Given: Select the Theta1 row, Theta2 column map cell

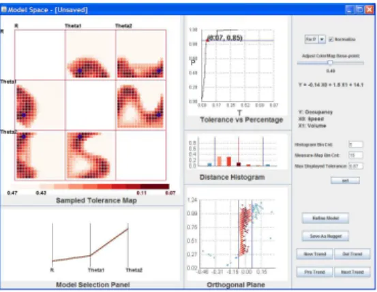Looking at the screenshot, I should click(141, 106).
